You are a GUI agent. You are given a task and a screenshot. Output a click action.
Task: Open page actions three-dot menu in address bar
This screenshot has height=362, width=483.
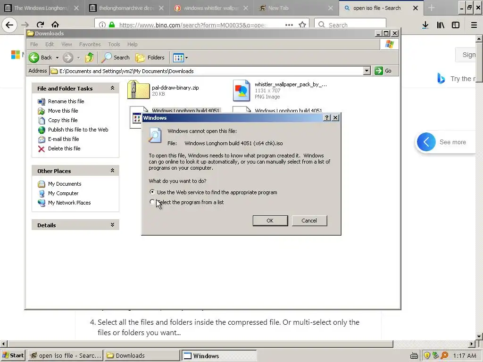(x=289, y=25)
